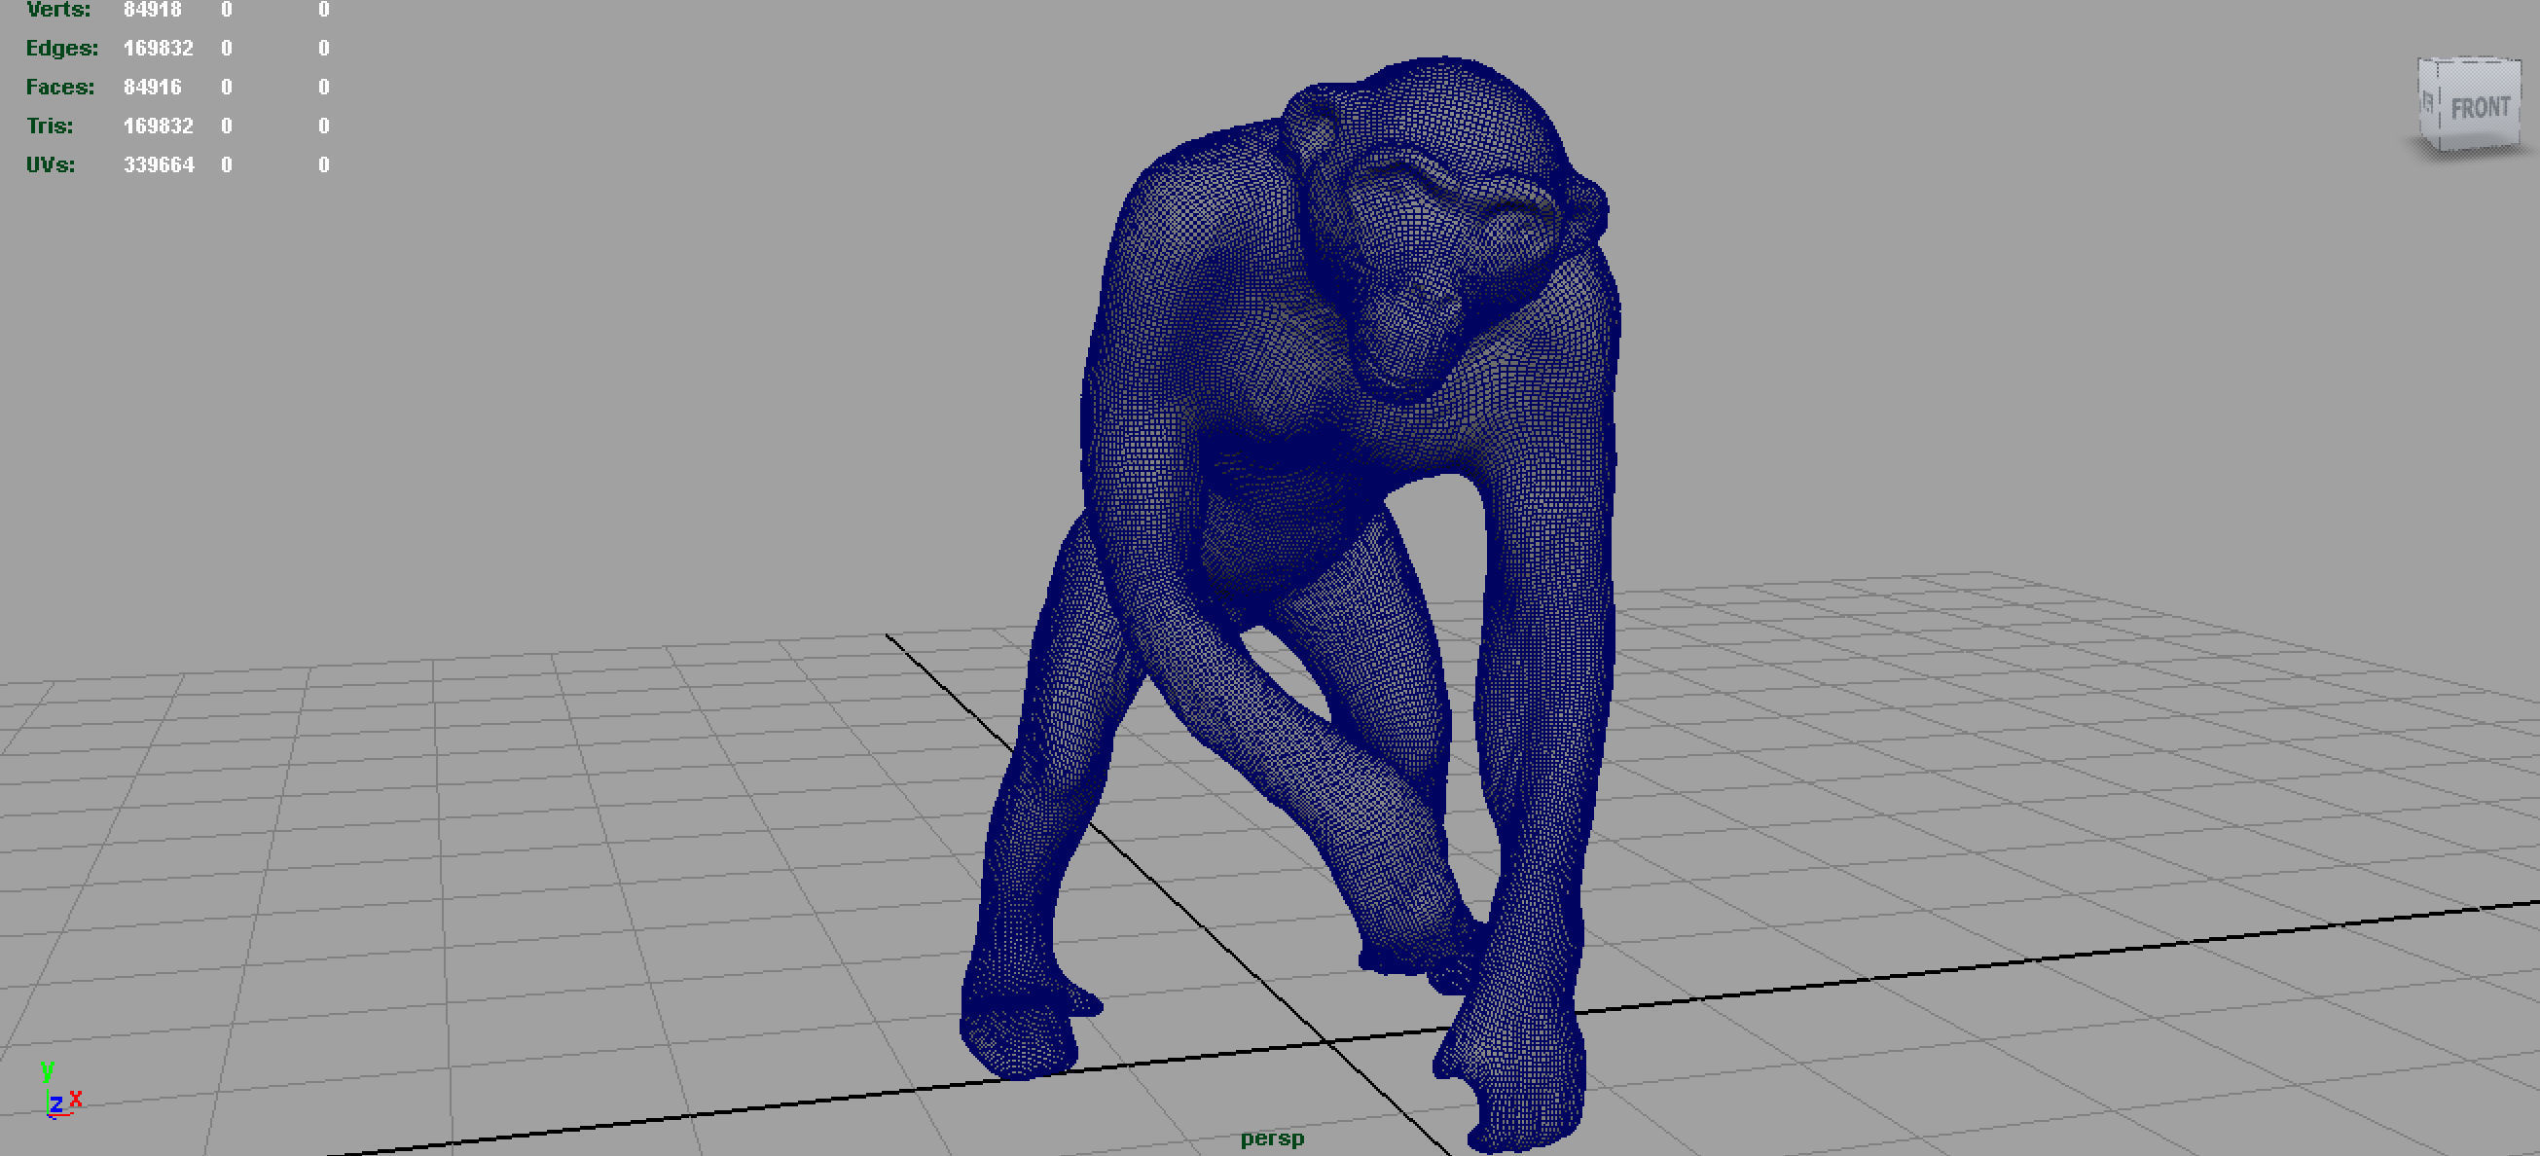
Task: Click the Edges count value 169832
Action: 159,49
